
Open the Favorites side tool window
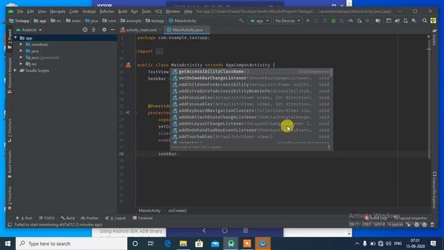[10, 199]
